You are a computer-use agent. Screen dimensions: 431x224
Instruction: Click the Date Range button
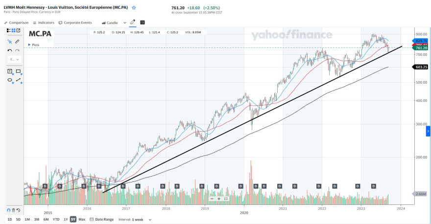[102, 219]
